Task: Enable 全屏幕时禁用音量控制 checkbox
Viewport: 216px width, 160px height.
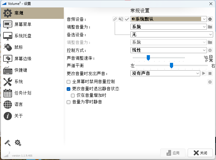Action: tap(68, 82)
